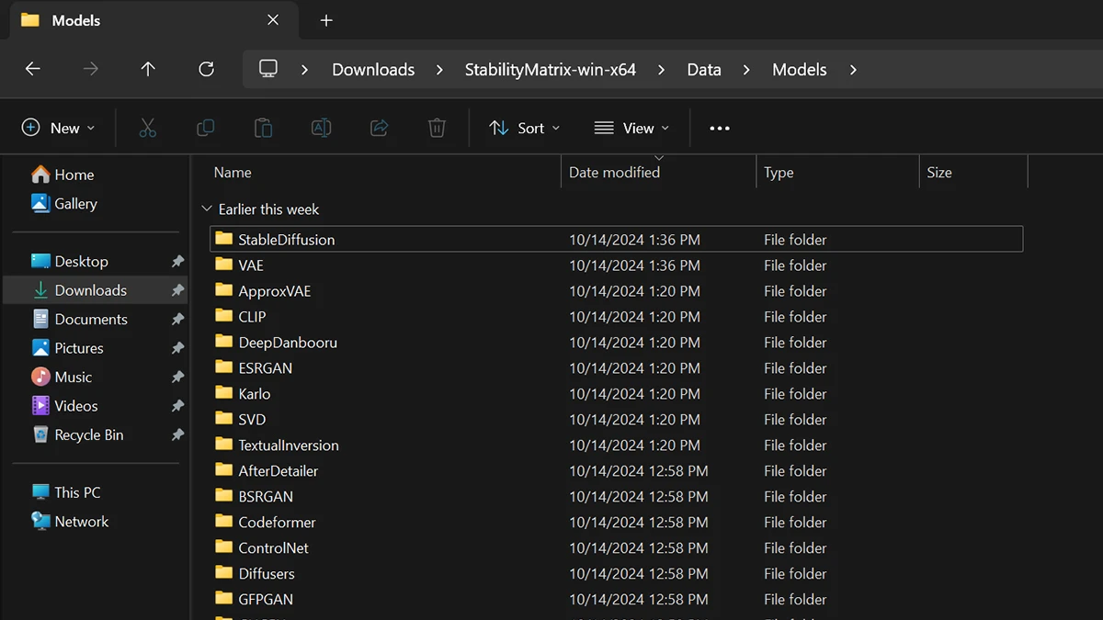The width and height of the screenshot is (1103, 620).
Task: Unpin Pictures using its pin icon
Action: (177, 348)
